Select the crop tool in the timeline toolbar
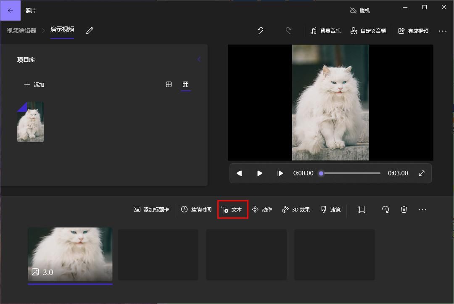The image size is (454, 304). click(x=362, y=209)
